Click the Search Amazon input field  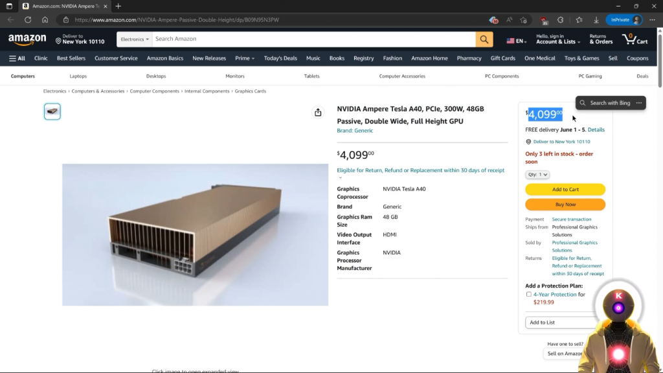pyautogui.click(x=313, y=40)
